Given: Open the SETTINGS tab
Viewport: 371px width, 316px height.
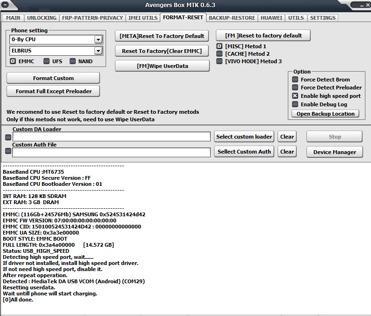Looking at the screenshot, I should click(323, 18).
